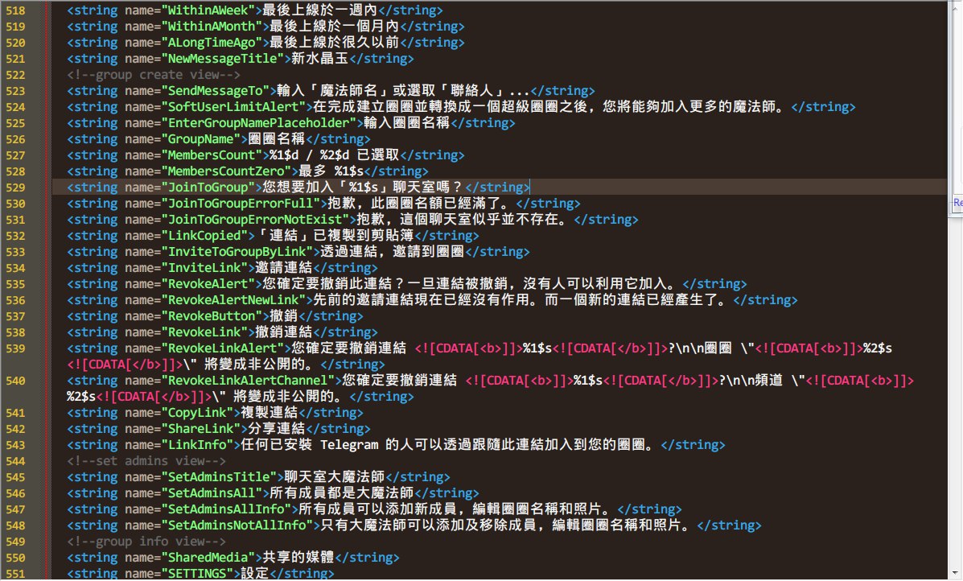
Task: Click the string text "邀請連結" on line 534
Action: pyautogui.click(x=284, y=268)
